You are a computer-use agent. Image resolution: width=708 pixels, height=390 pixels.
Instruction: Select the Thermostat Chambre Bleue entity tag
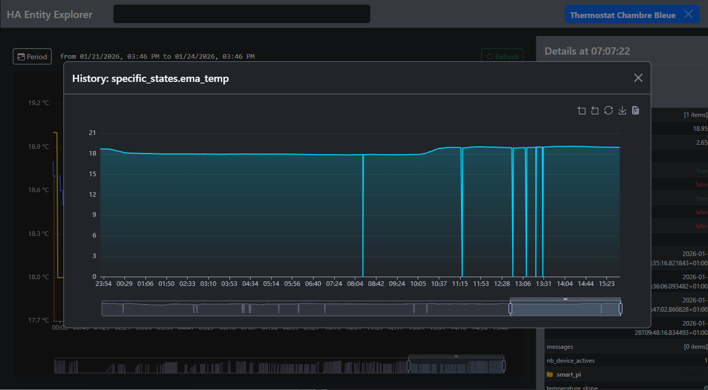pyautogui.click(x=622, y=15)
